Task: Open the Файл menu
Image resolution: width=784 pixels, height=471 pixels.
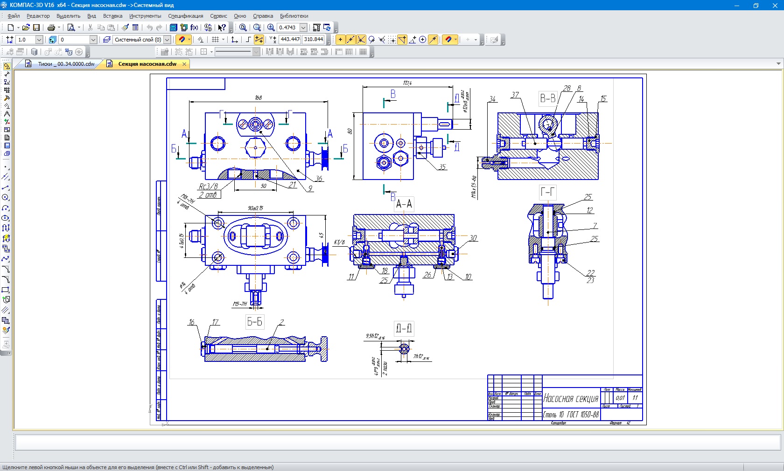Action: pos(14,16)
